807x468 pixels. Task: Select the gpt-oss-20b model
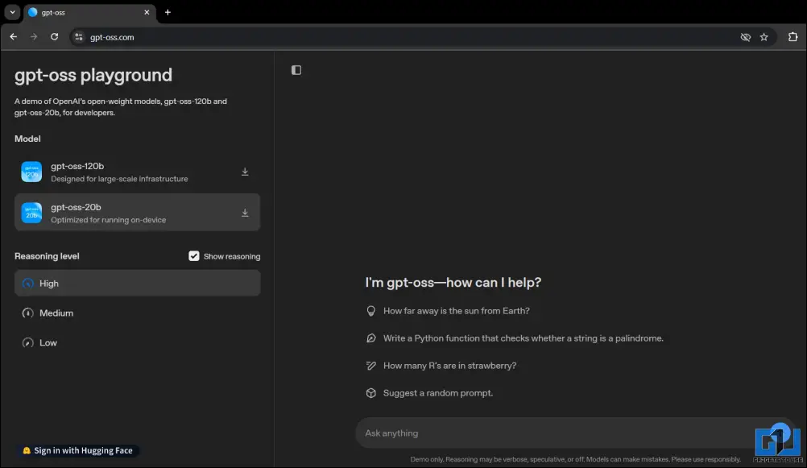pyautogui.click(x=138, y=213)
